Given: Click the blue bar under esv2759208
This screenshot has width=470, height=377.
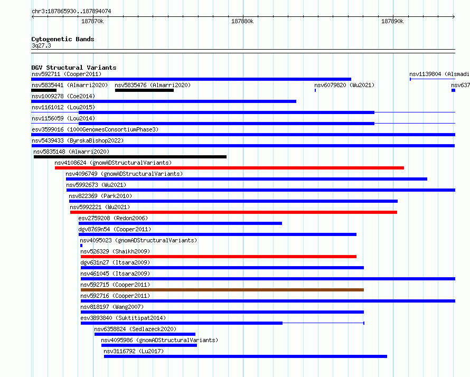Looking at the screenshot, I should point(181,223).
